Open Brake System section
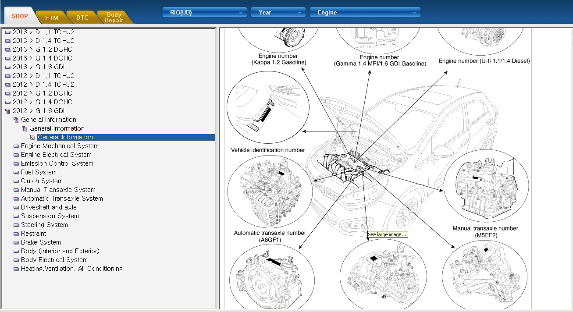The image size is (573, 312). 41,242
